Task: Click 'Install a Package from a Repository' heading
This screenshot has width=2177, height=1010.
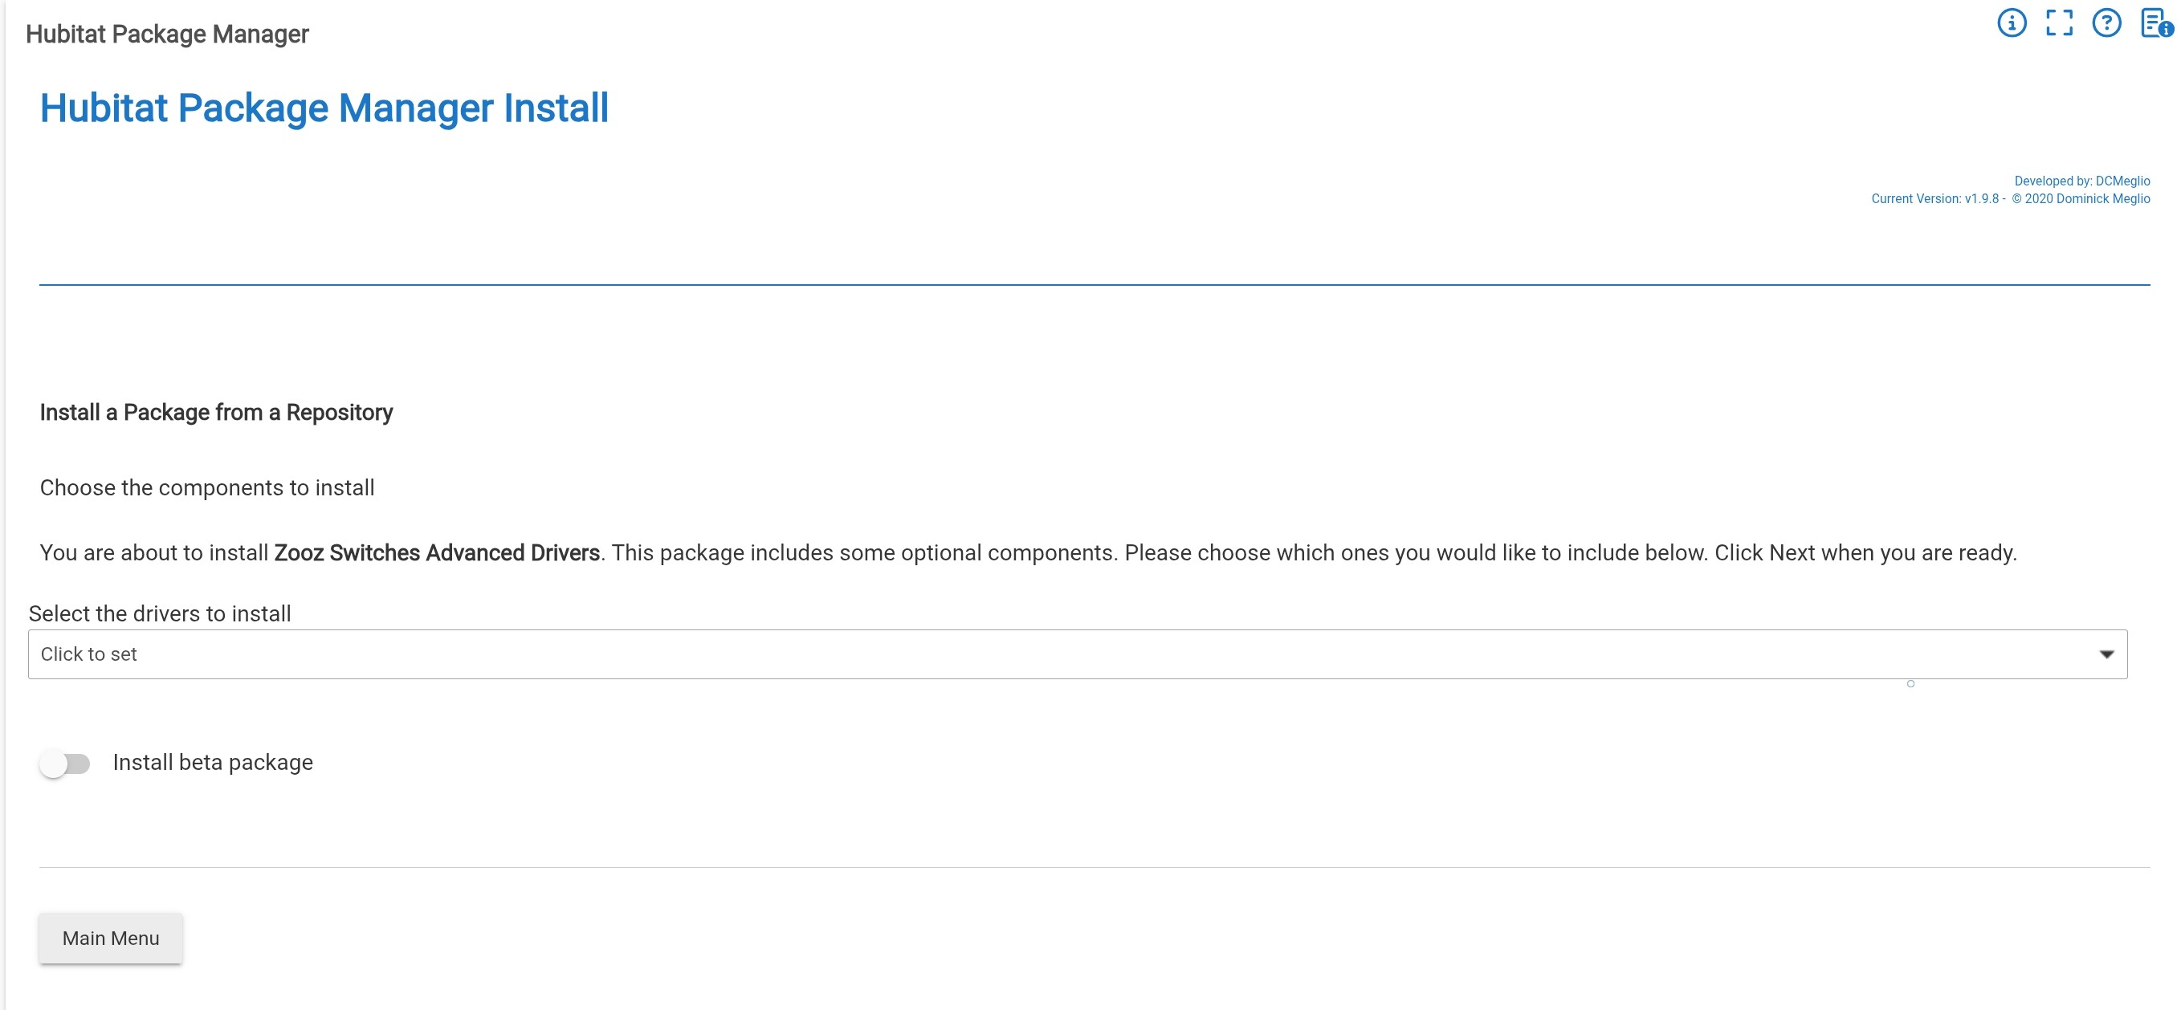Action: tap(216, 413)
